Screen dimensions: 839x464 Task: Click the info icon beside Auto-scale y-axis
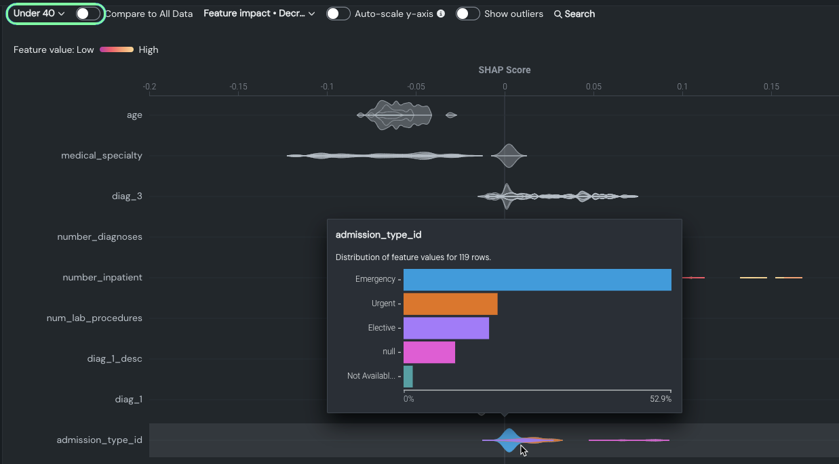(x=441, y=14)
